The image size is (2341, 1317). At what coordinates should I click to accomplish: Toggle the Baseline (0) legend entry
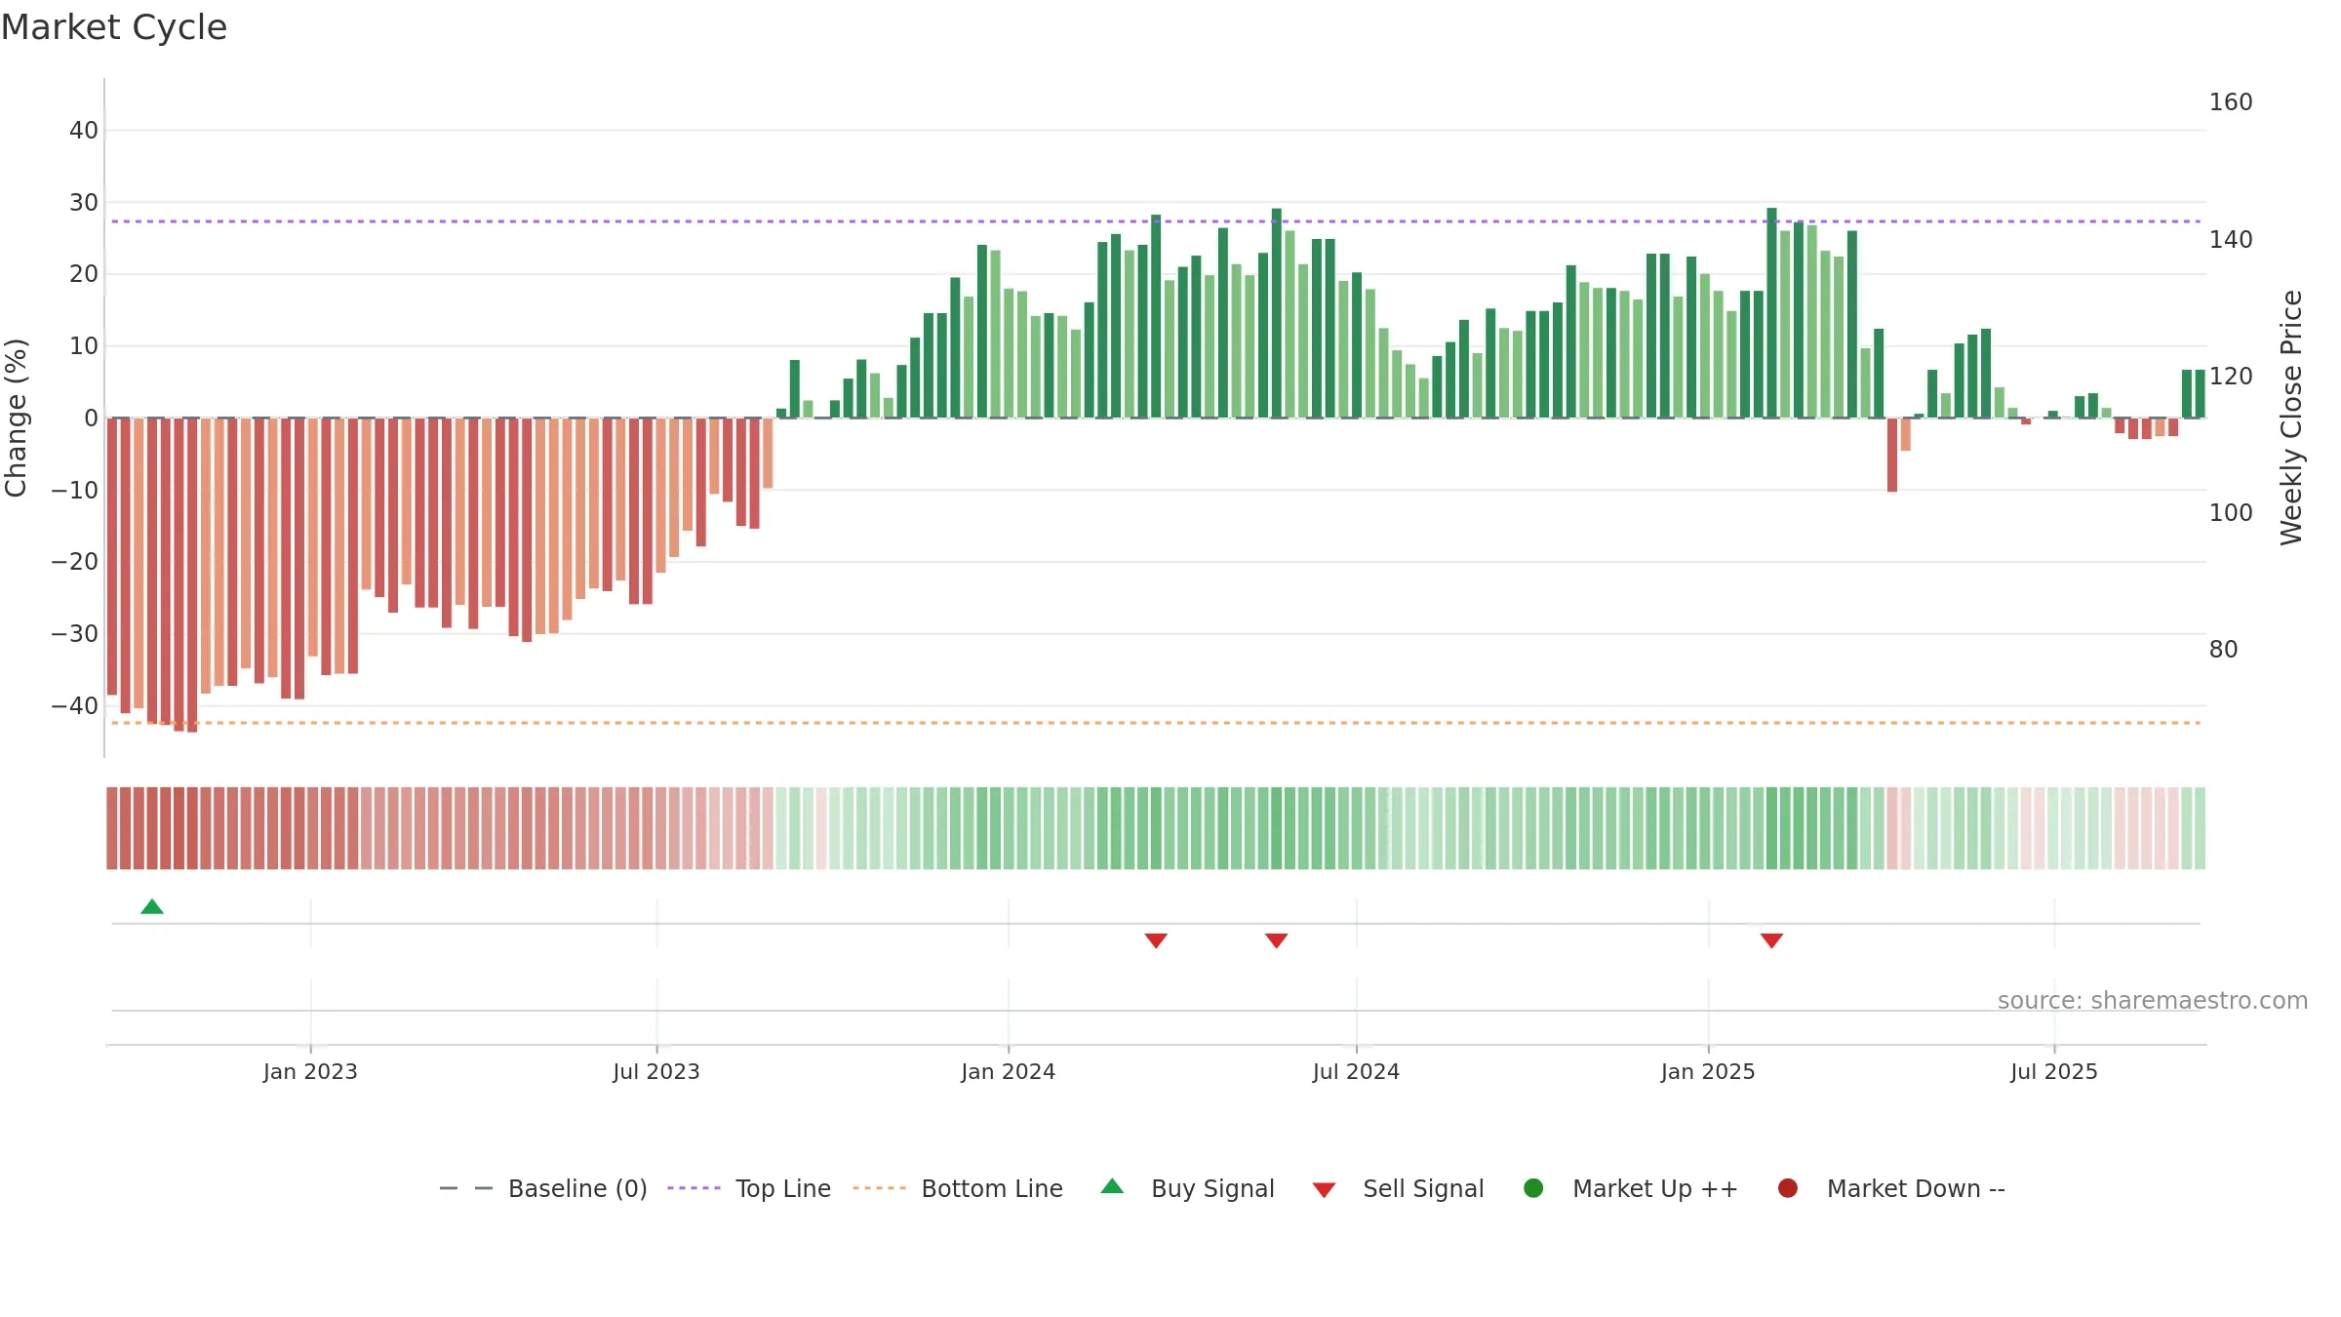[543, 1188]
